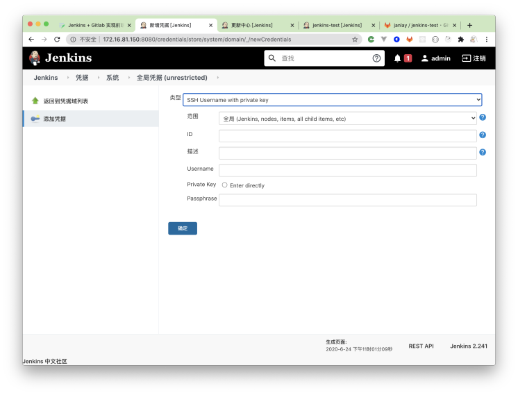Click the Jenkins breadcrumb link
The image size is (518, 395).
point(46,78)
